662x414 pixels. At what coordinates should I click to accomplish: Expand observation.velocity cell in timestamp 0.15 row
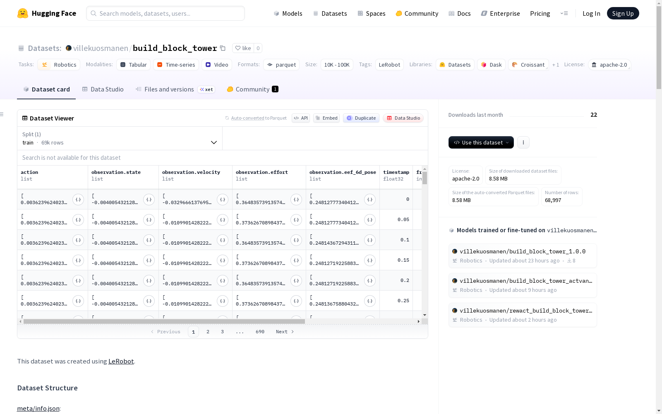(x=223, y=260)
